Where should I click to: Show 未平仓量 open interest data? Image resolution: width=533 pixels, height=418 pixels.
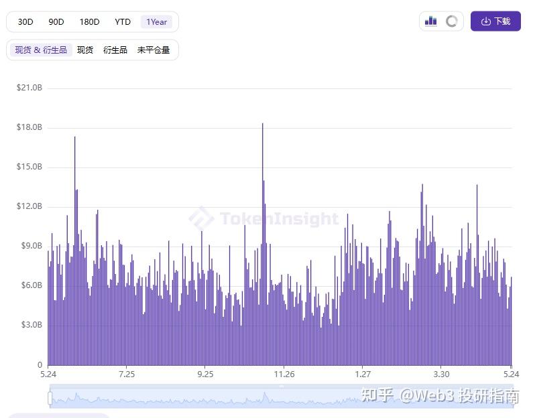coord(154,50)
